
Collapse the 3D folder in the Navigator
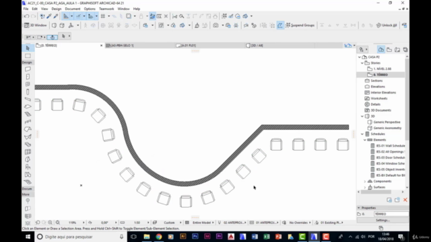point(362,116)
